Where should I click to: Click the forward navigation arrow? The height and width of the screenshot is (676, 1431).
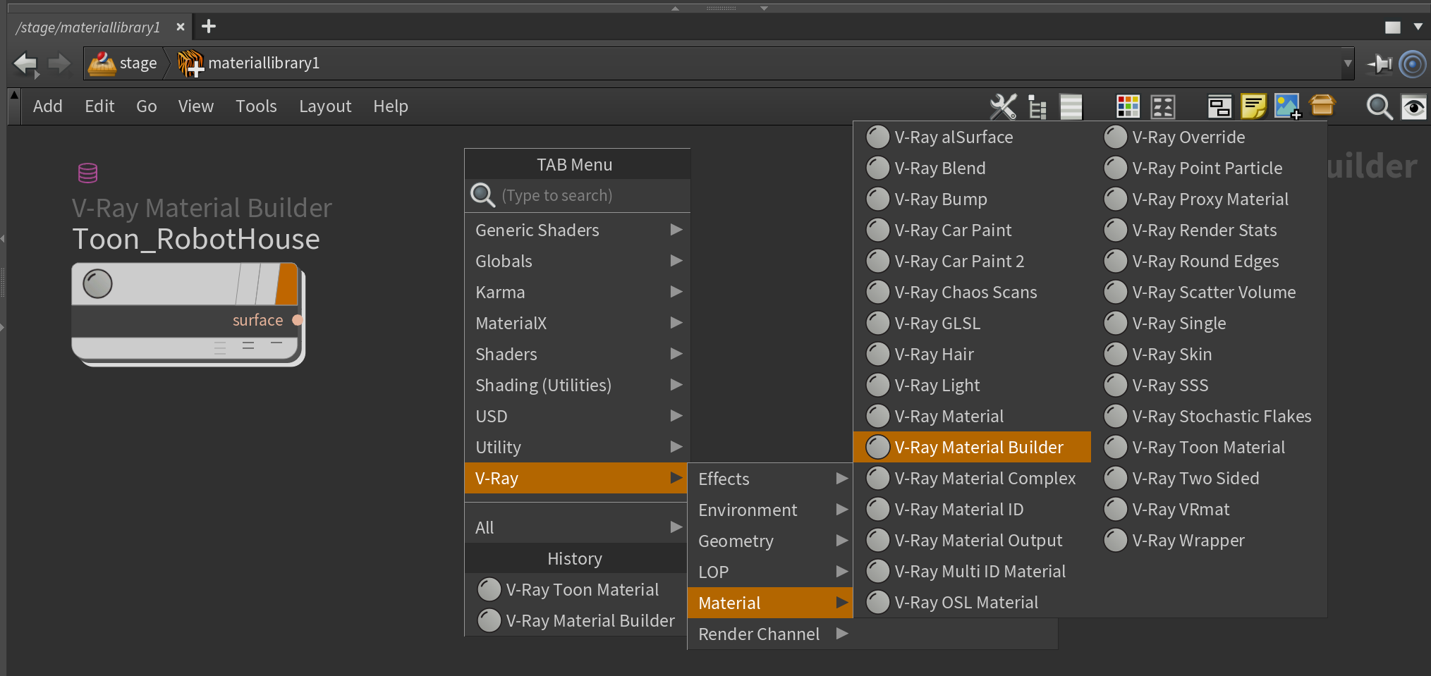[x=59, y=63]
